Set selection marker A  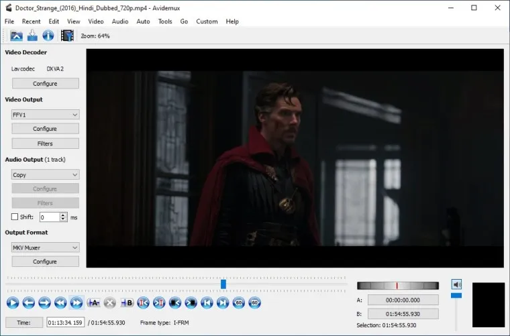(x=94, y=303)
